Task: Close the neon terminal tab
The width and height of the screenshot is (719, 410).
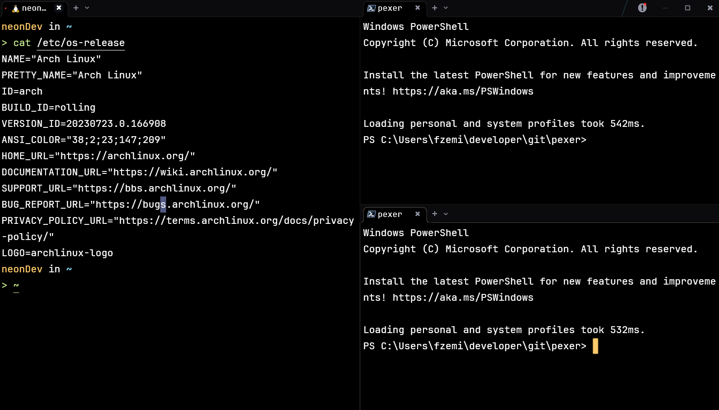Action: (x=59, y=8)
